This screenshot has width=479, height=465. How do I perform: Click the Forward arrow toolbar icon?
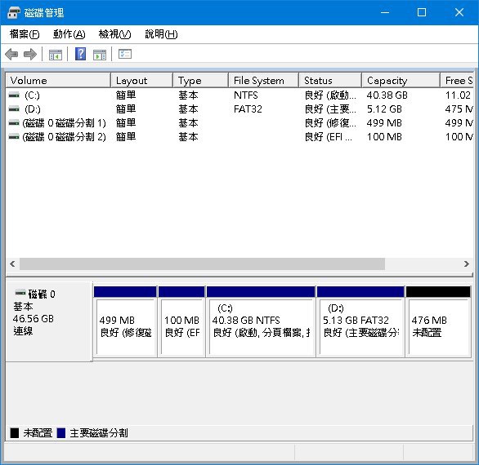coord(30,55)
